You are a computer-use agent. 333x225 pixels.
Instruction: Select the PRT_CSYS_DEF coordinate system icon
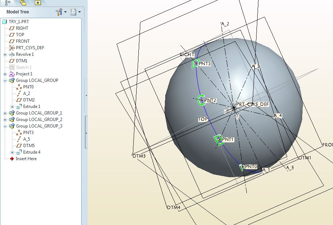click(x=12, y=48)
